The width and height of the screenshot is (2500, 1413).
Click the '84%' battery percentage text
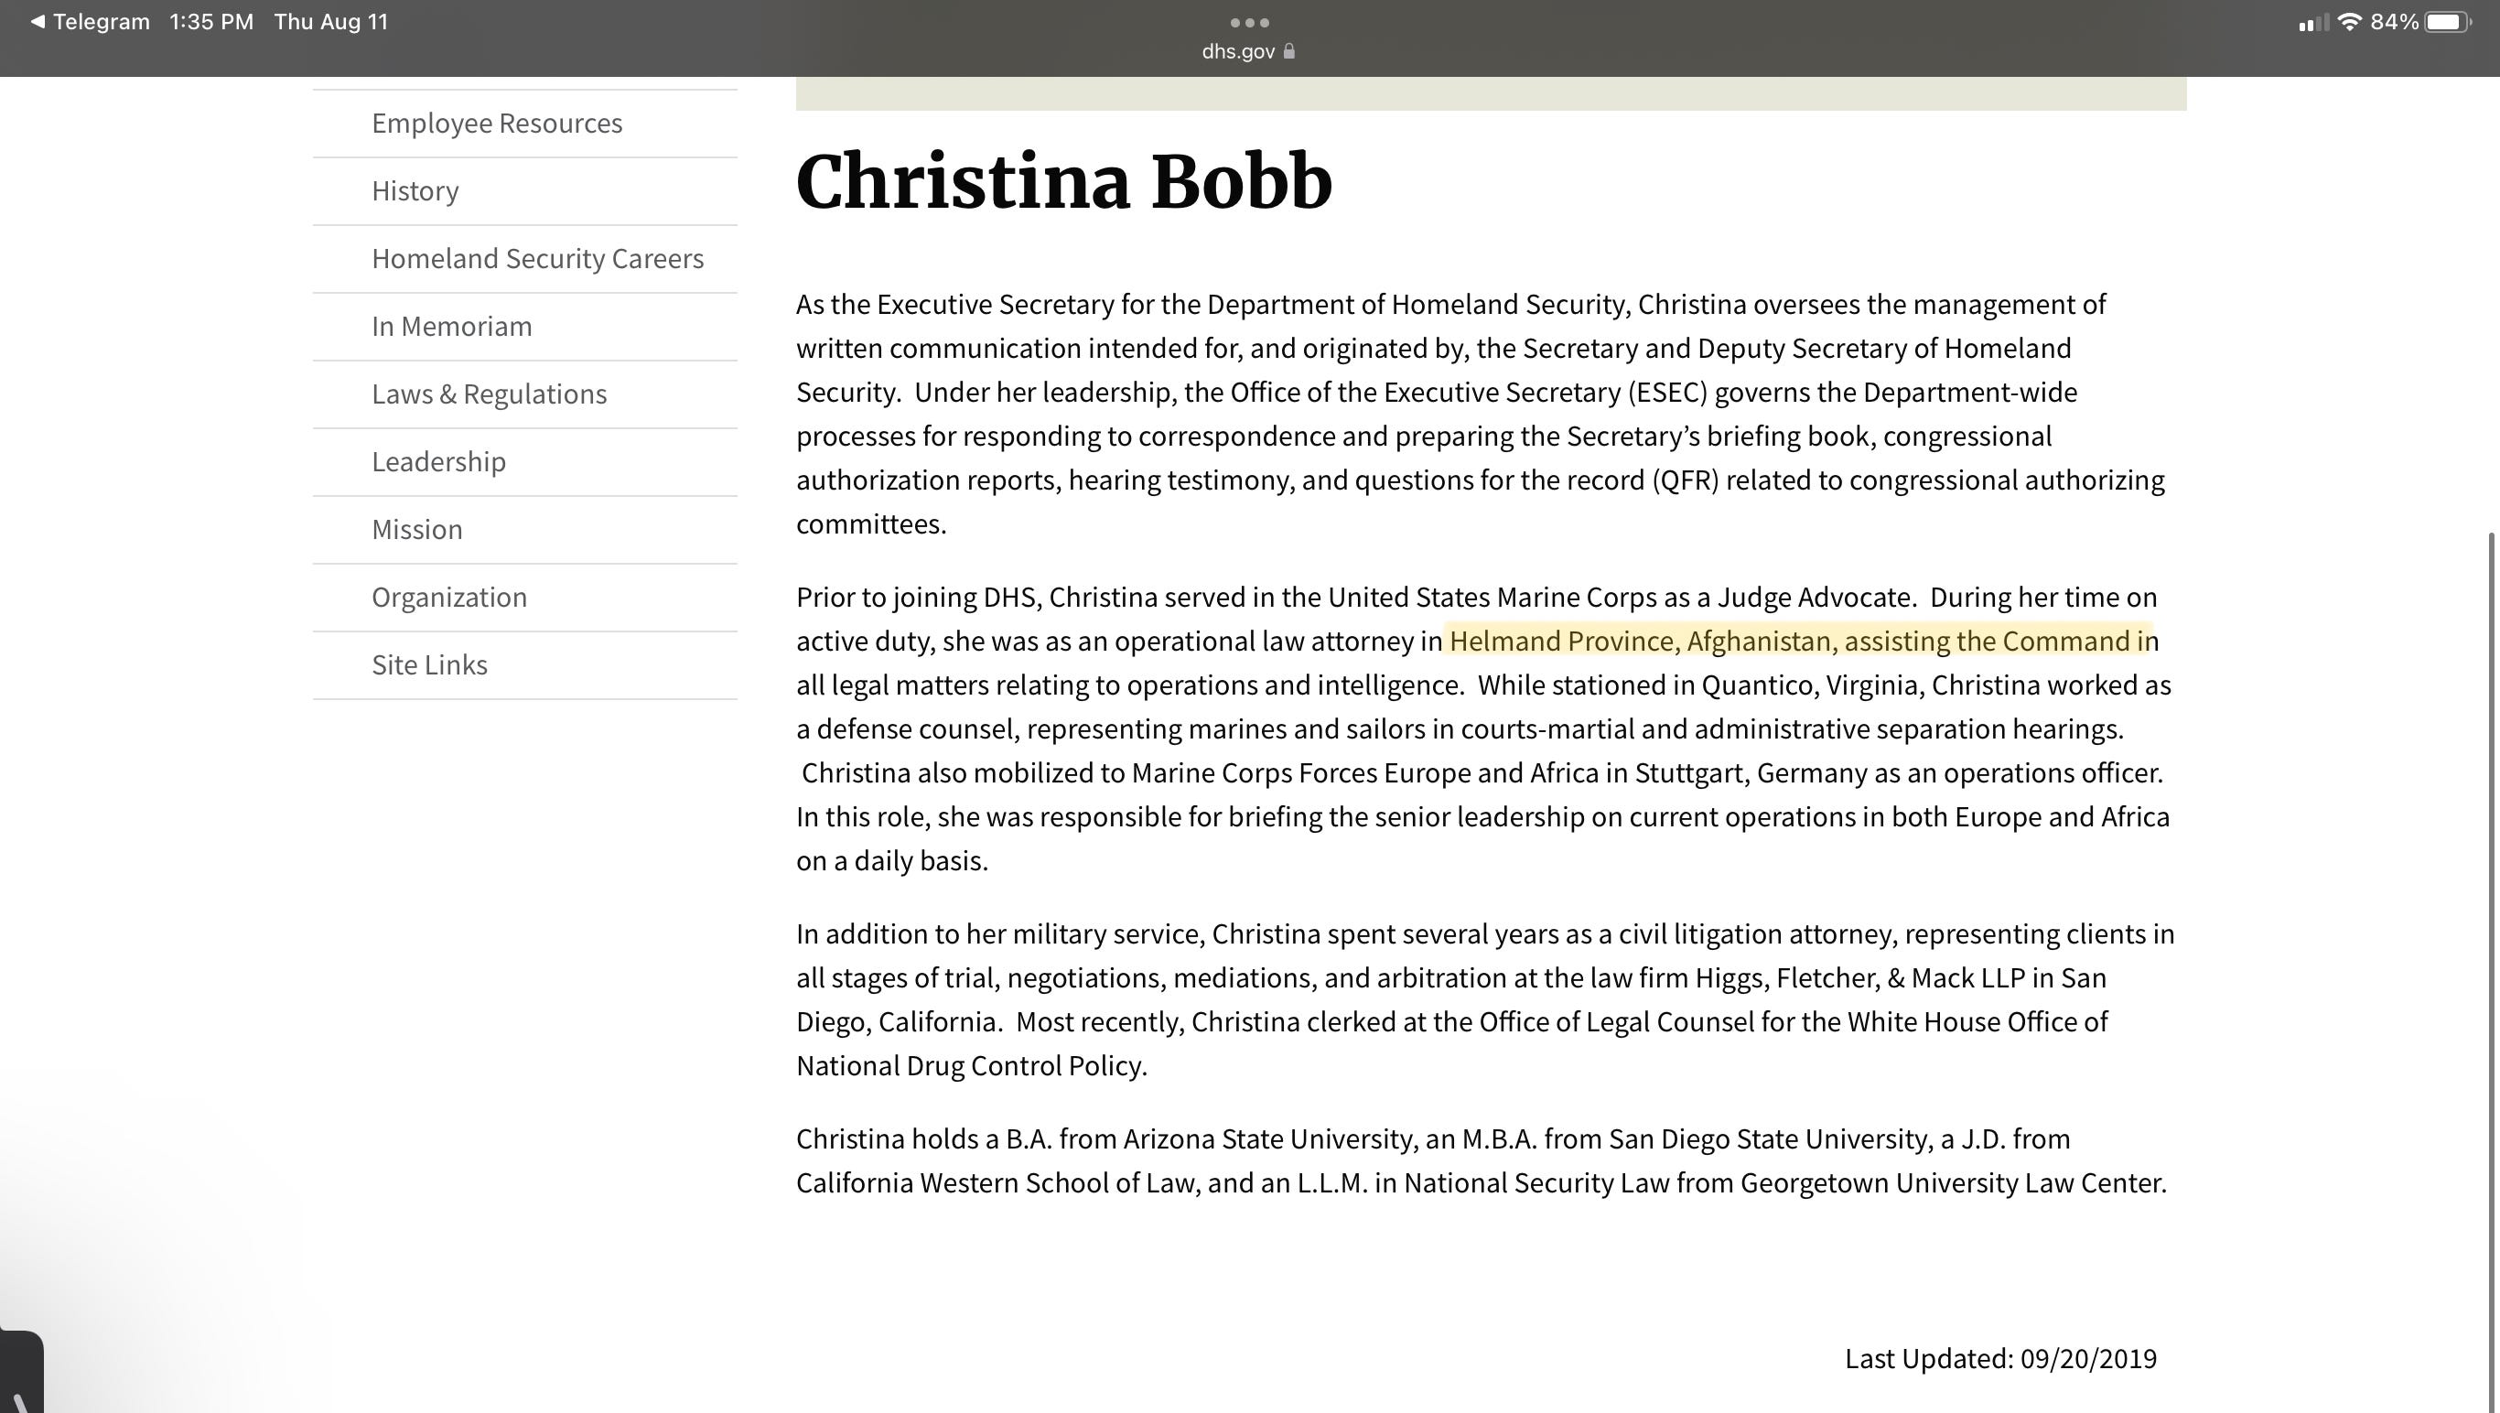[x=2394, y=21]
